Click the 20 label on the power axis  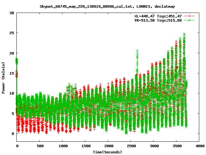point(12,53)
